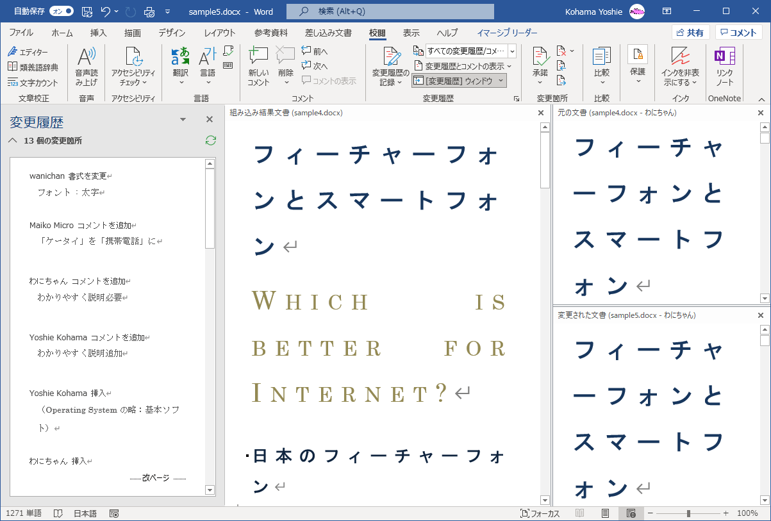Click the Undo arrow in the quick access toolbar

tap(106, 12)
